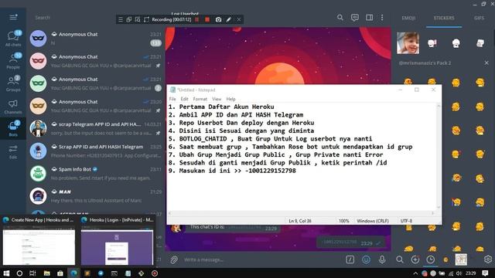495x278 pixels.
Task: Switch to the EMOJI tab
Action: coord(408,18)
